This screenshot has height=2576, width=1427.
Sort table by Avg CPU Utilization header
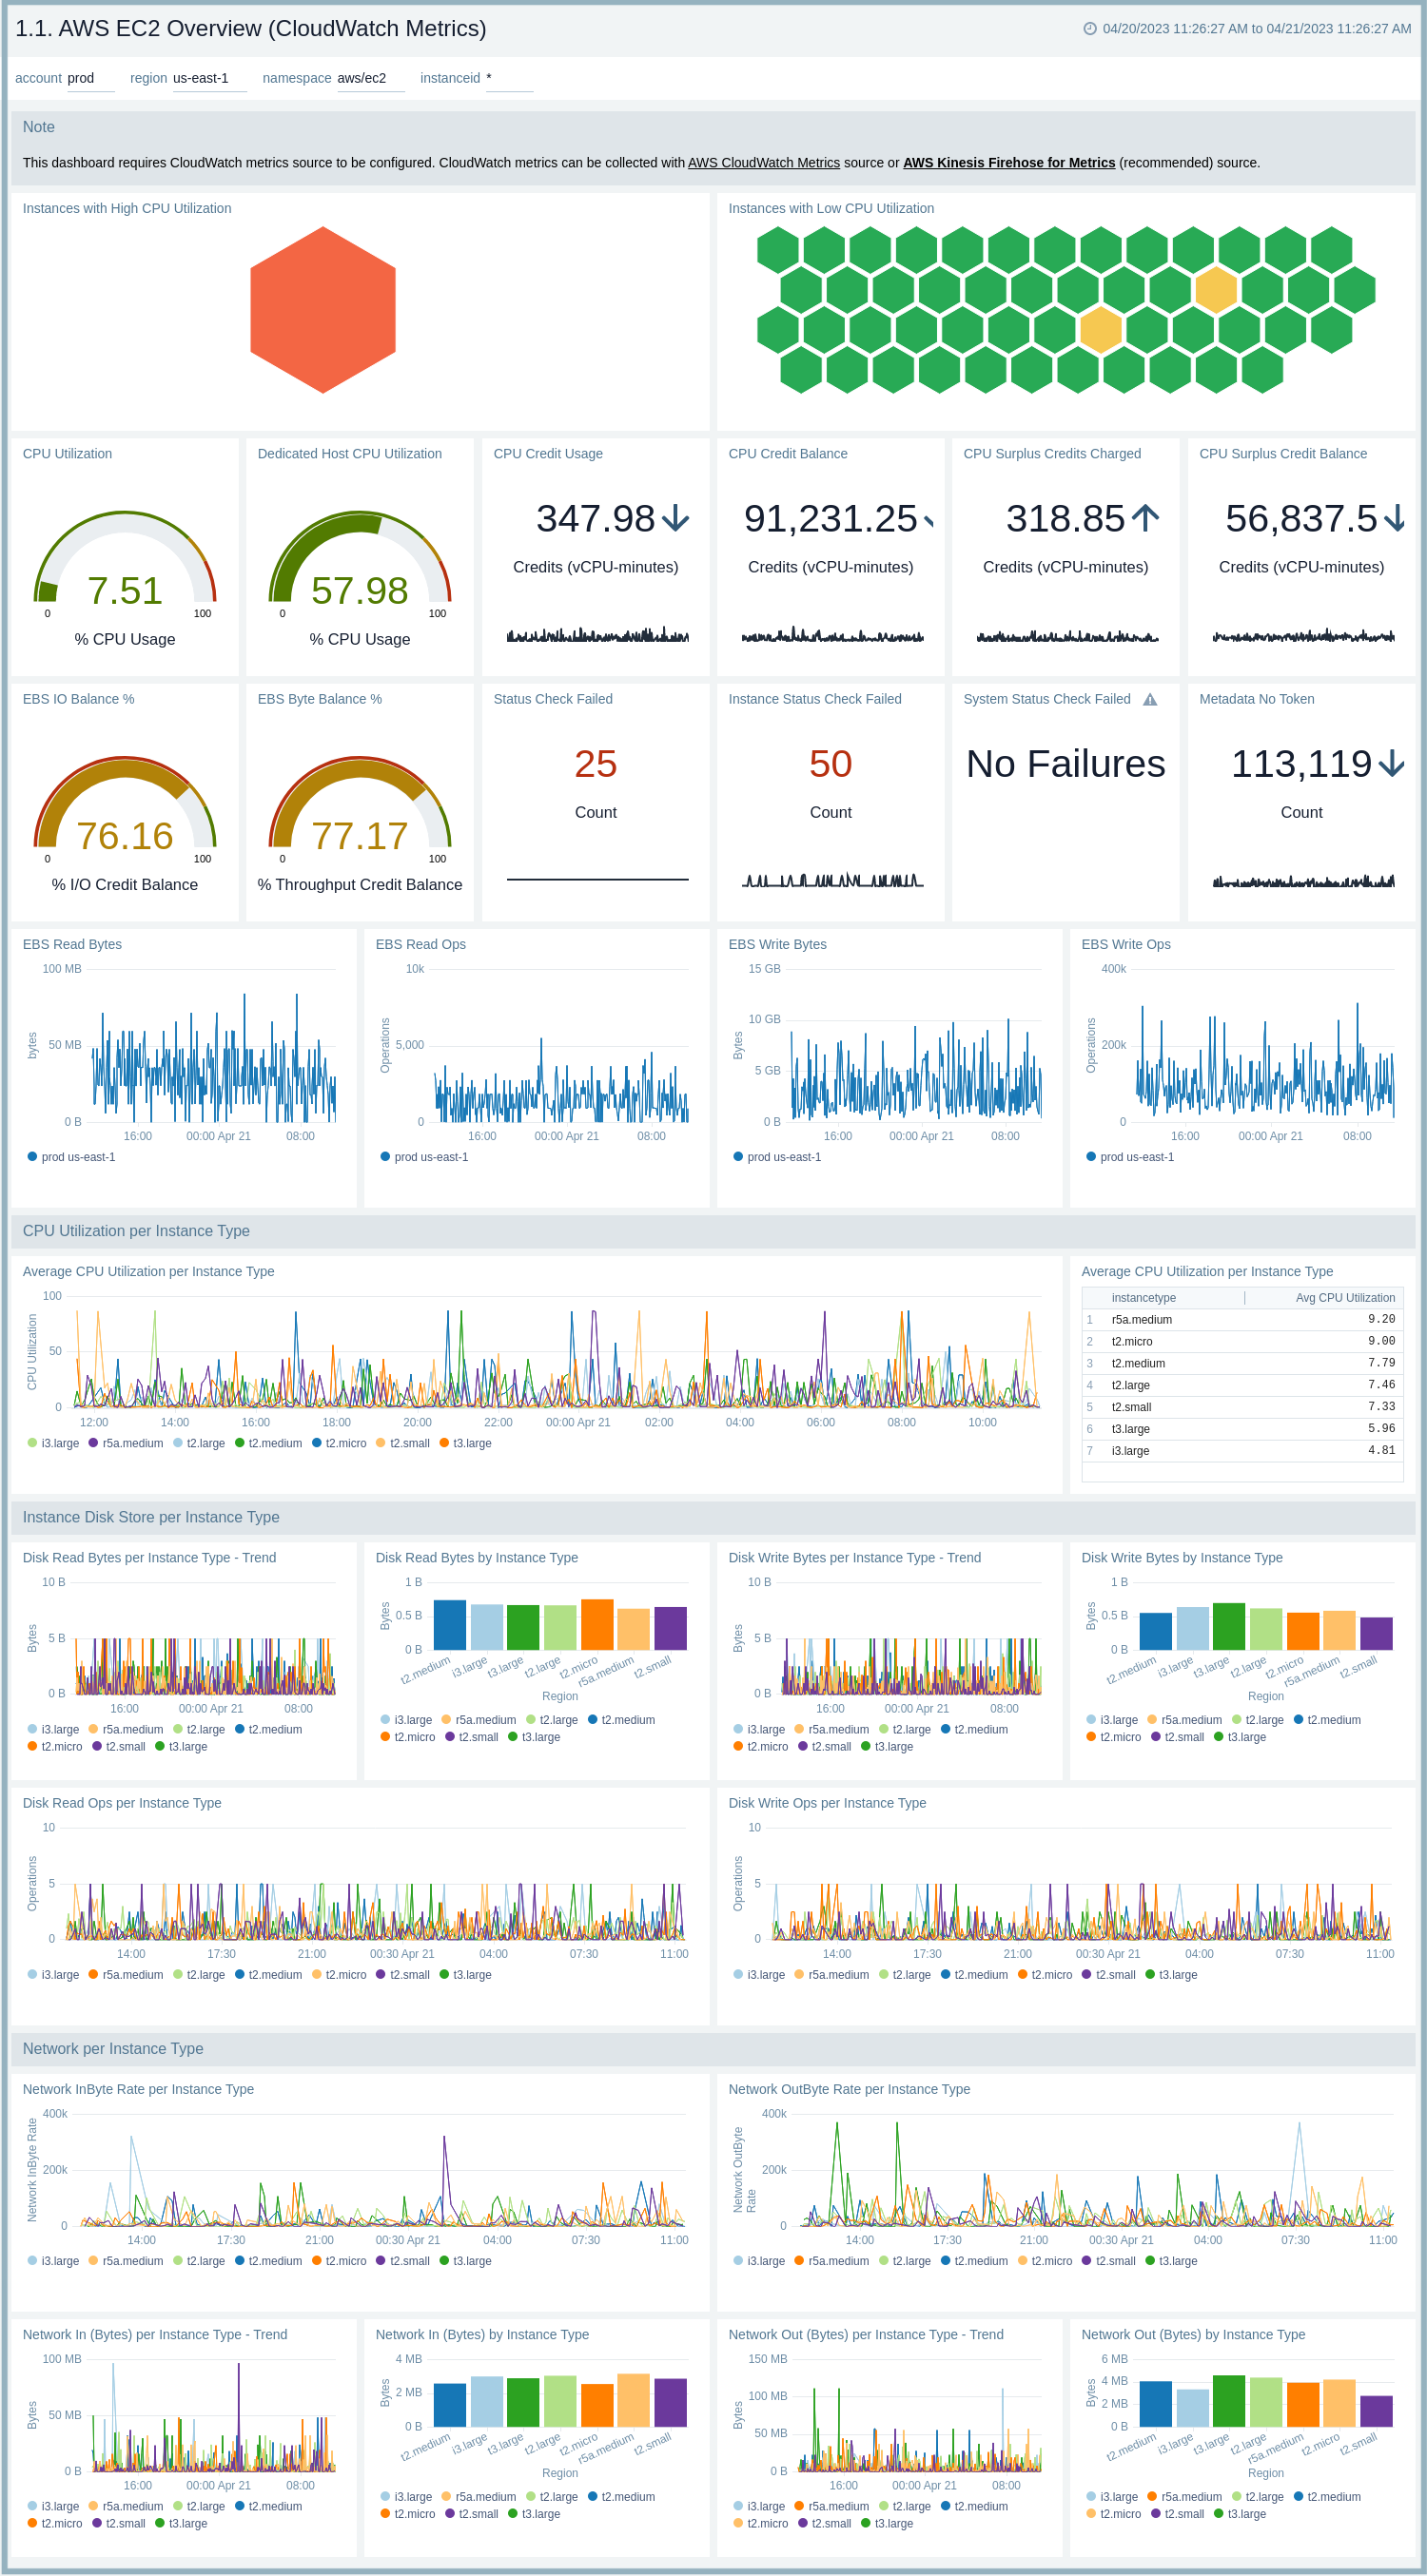point(1344,1298)
